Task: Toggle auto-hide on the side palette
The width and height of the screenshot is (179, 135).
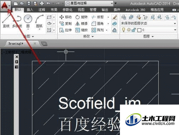Action: point(16,62)
